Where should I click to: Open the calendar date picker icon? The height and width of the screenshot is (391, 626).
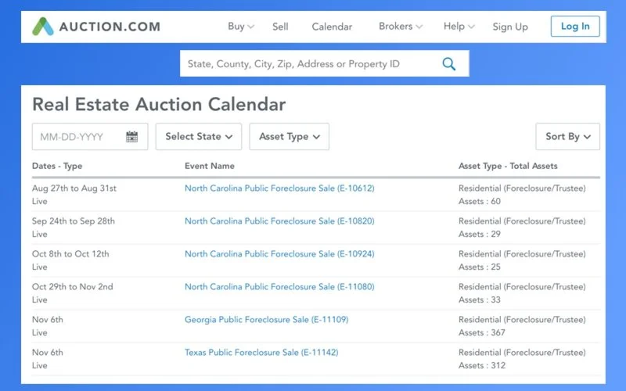point(131,137)
